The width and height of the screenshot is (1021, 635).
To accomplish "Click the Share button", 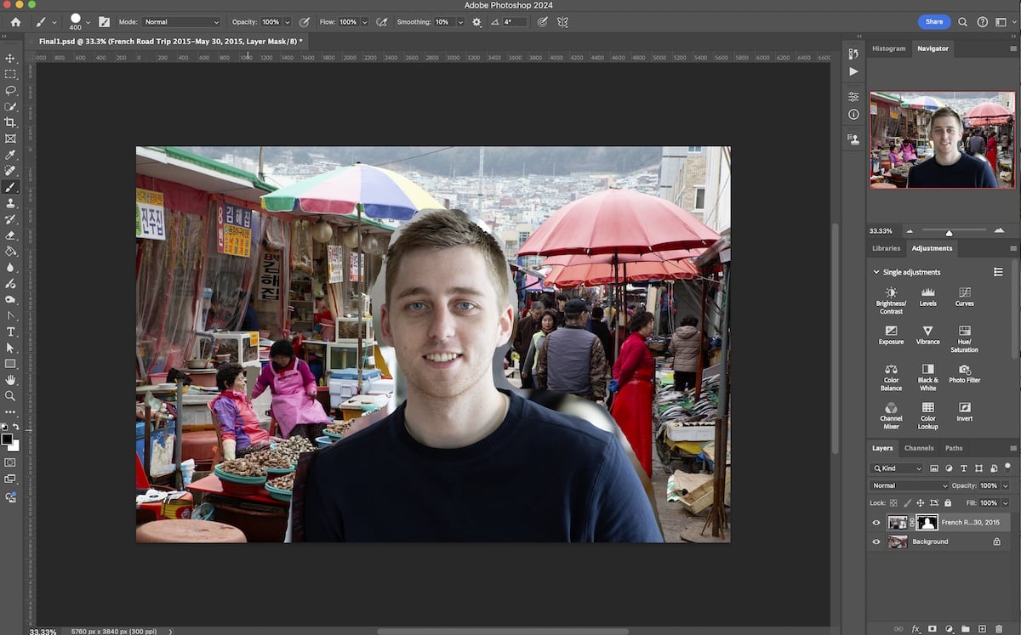I will 933,21.
